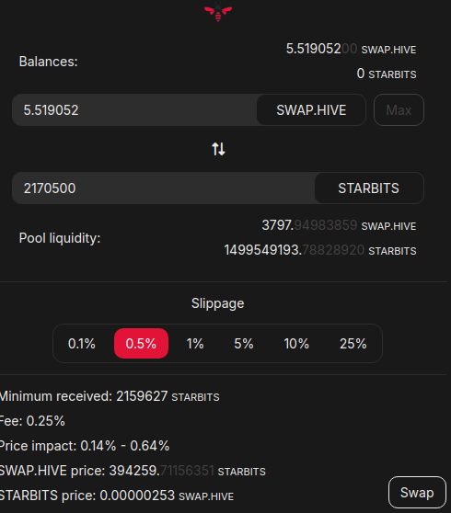Click the Swap button
Viewport: 451px width, 513px height.
(x=417, y=493)
